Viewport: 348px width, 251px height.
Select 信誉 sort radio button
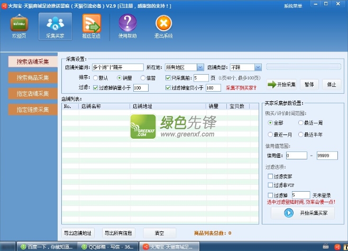tap(143, 78)
